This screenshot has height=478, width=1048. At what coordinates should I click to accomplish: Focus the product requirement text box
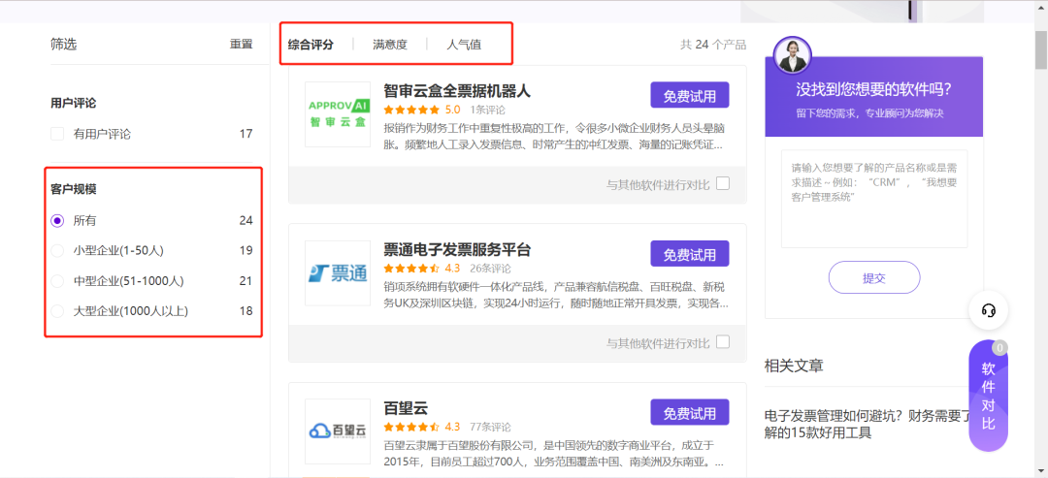(x=874, y=199)
